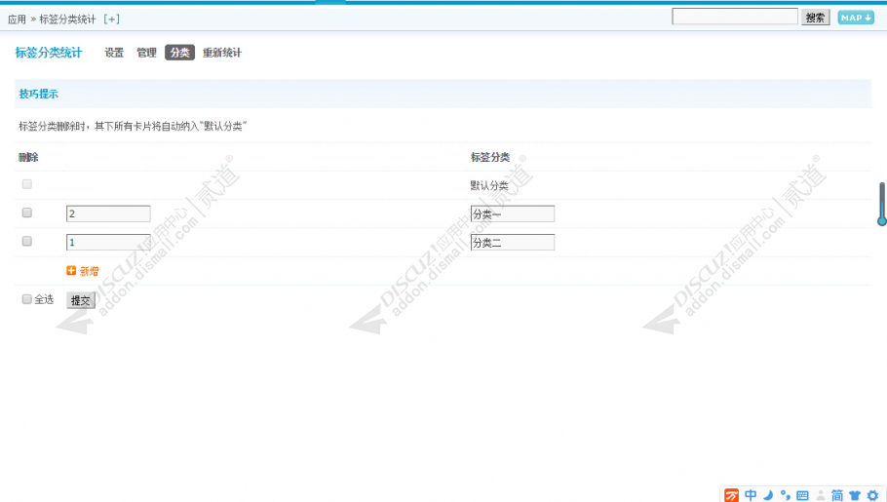887x502 pixels.
Task: Click the 提交 submit button
Action: click(x=81, y=300)
